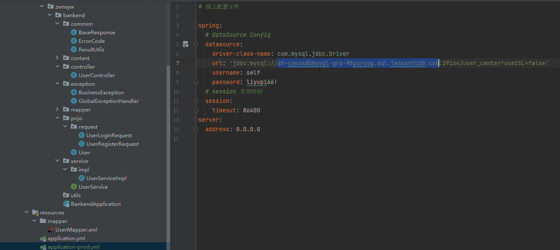Click the User class icon
The height and width of the screenshot is (250, 560).
74,152
